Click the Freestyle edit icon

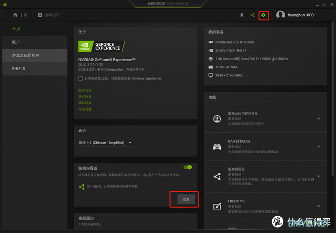tap(217, 206)
